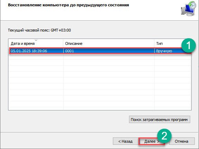Open 'Поиск затрагиваемых программ' button
Screen dimensions: 199x149
(160, 120)
